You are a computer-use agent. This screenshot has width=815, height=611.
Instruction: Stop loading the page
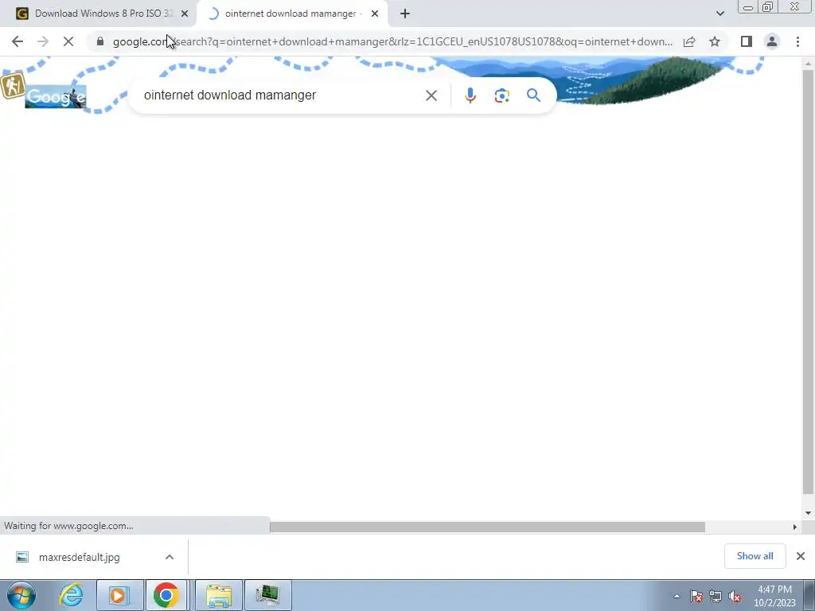[x=68, y=41]
